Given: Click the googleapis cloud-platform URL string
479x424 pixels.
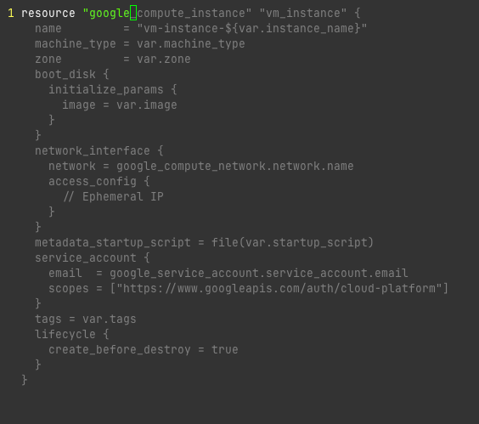Looking at the screenshot, I should (279, 288).
